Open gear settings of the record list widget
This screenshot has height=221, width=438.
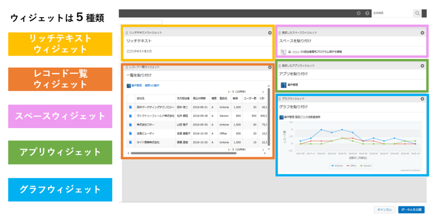click(x=269, y=67)
